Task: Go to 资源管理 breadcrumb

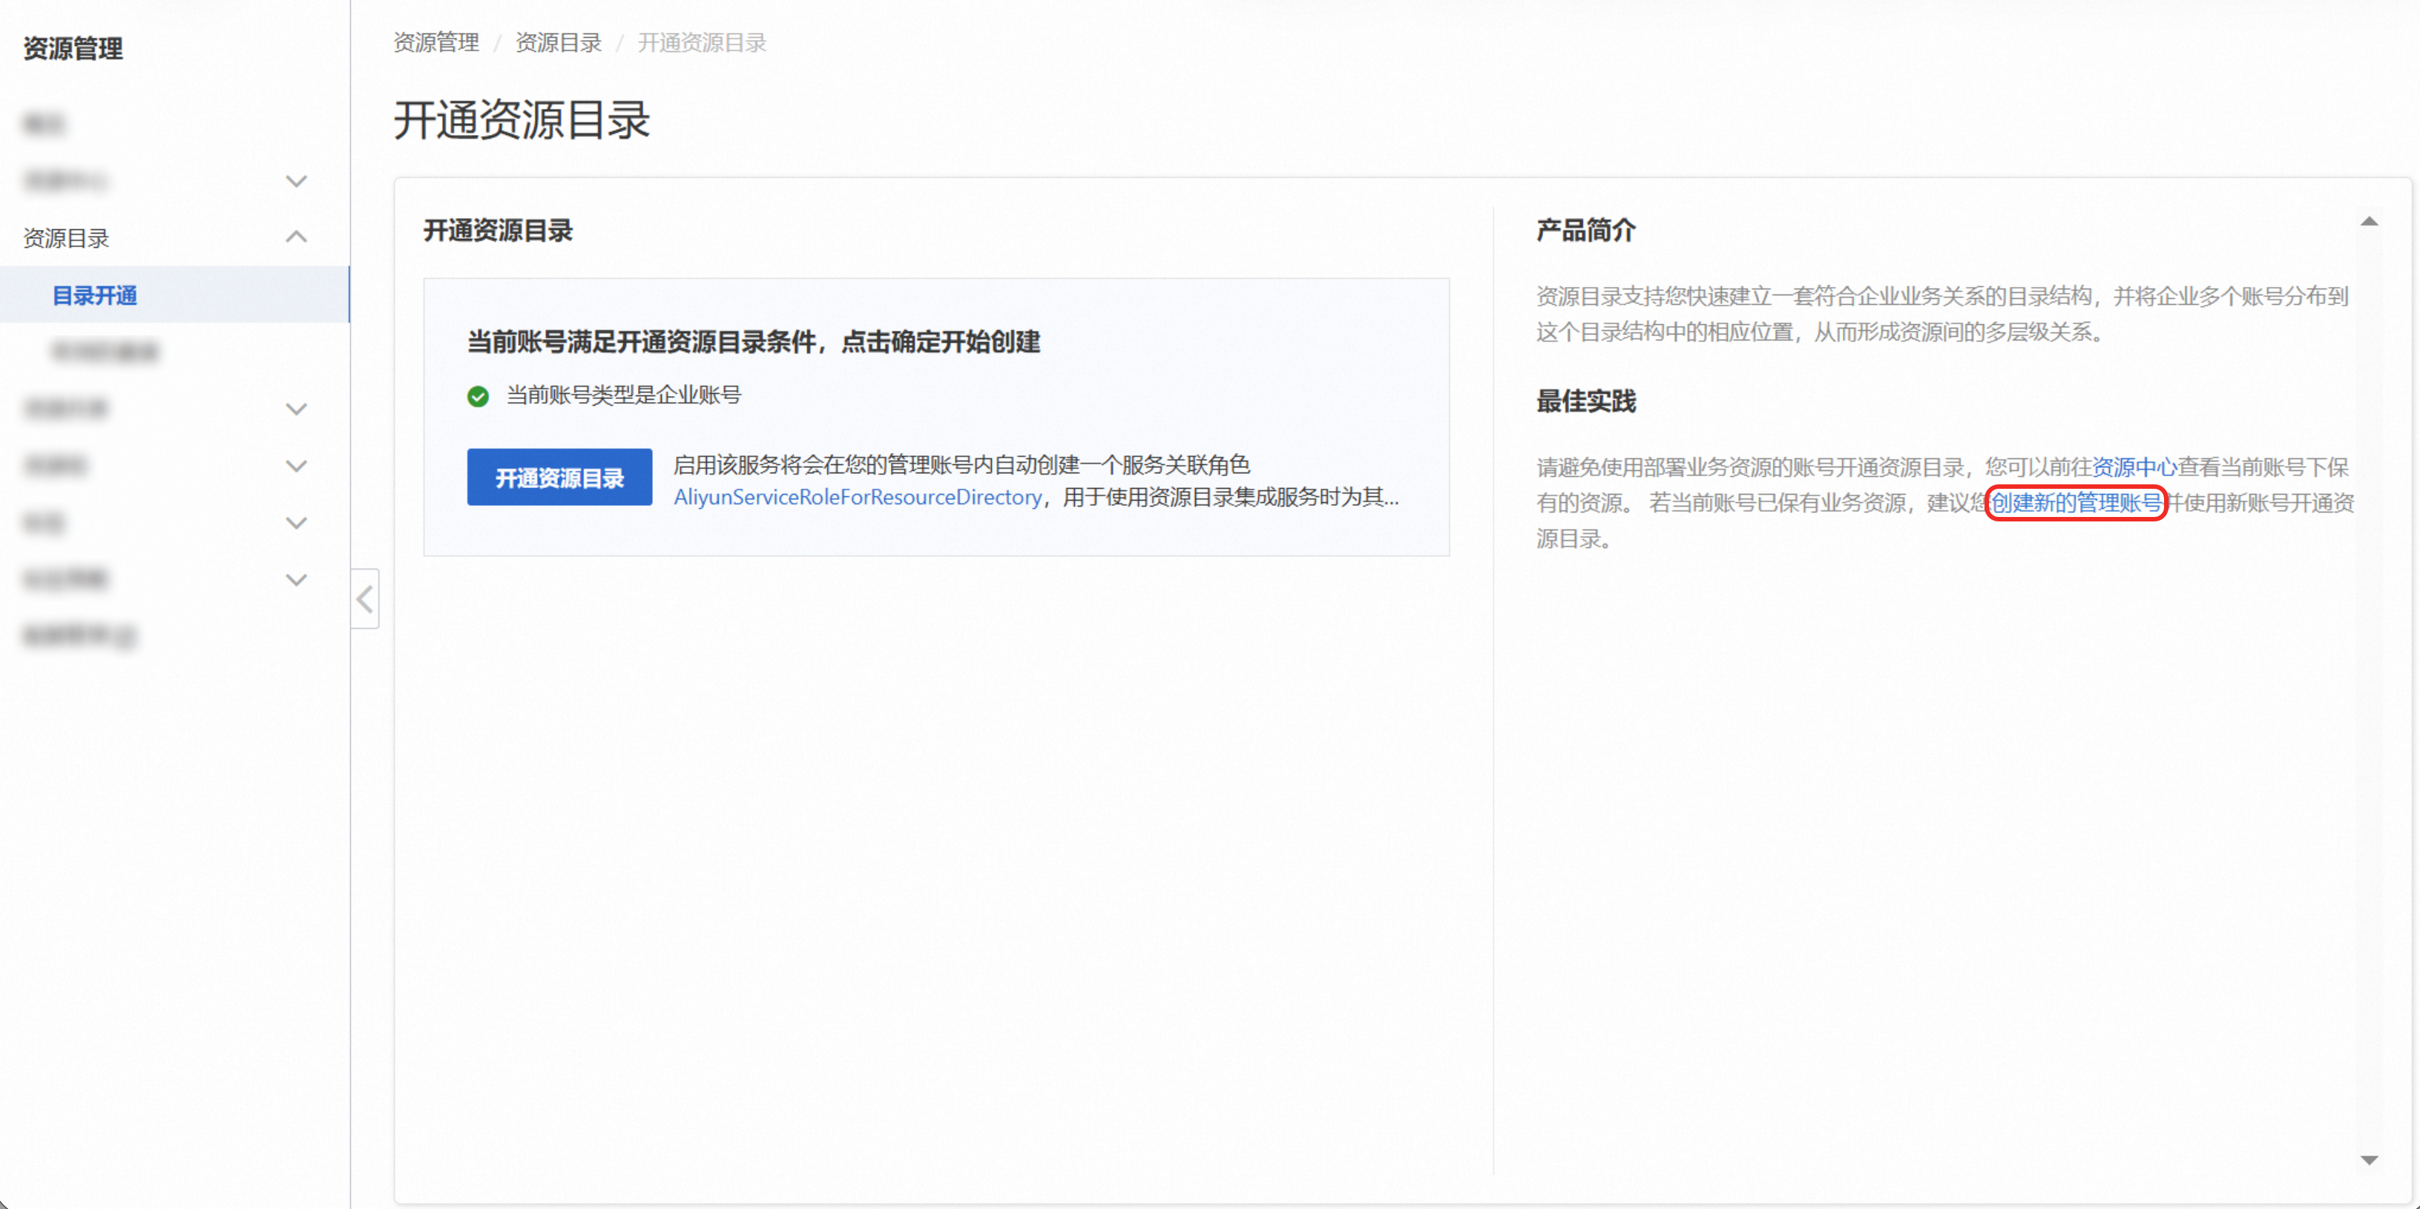Action: (x=436, y=42)
